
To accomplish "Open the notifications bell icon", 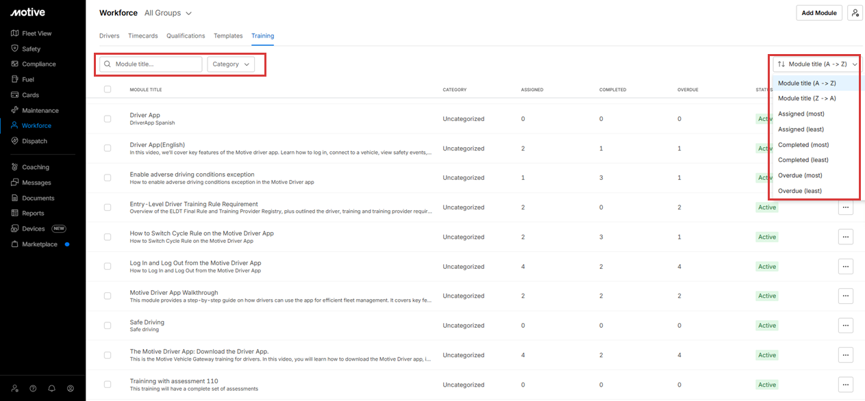I will [51, 388].
